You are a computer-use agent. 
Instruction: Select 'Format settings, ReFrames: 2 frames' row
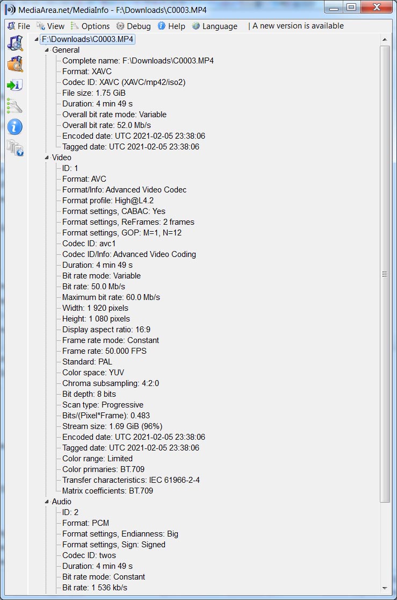[x=128, y=222]
